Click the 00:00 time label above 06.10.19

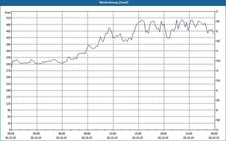tap(214, 133)
